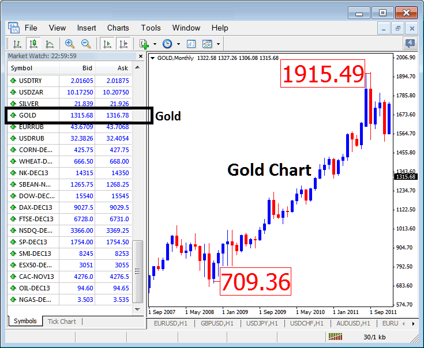Screen dimensions: 424x348
Task: Open the Insert menu
Action: tap(87, 28)
